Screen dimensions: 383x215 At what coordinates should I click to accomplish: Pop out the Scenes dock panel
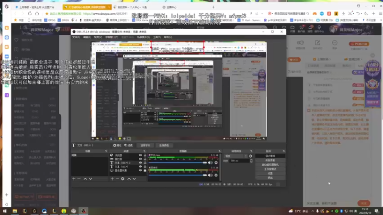coord(106,151)
